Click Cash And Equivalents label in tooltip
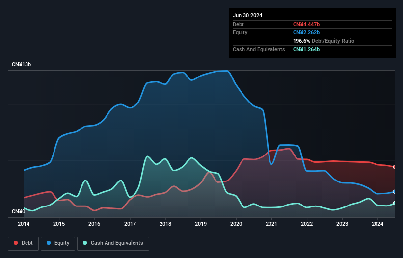This screenshot has height=258, width=403. (x=259, y=49)
